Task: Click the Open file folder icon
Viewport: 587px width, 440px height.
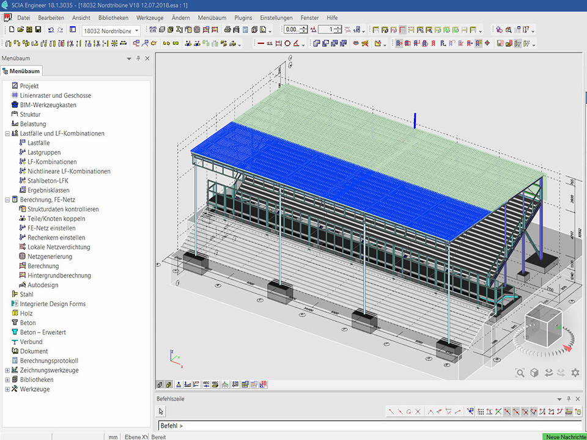Action: [x=20, y=29]
